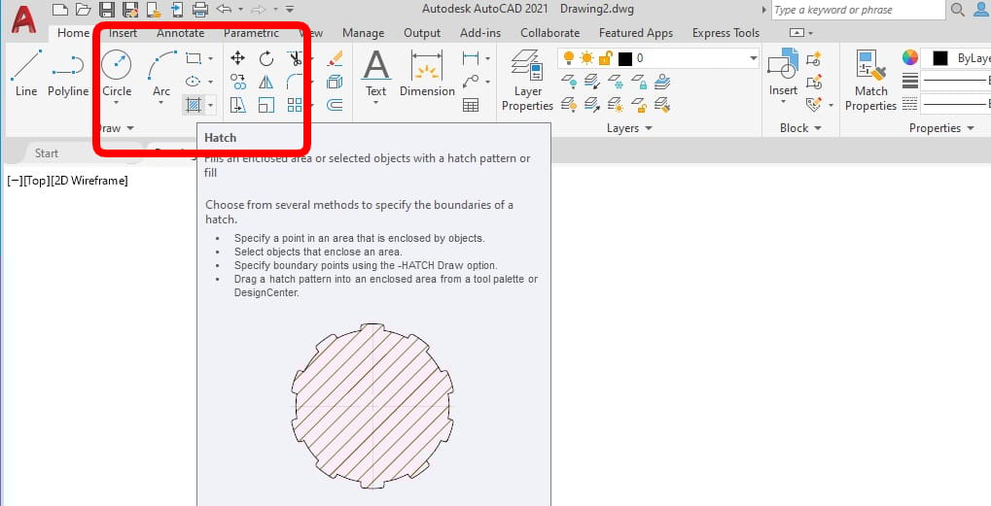Click the Layer Isolate icon
Screen dimensions: 991x506
click(592, 82)
